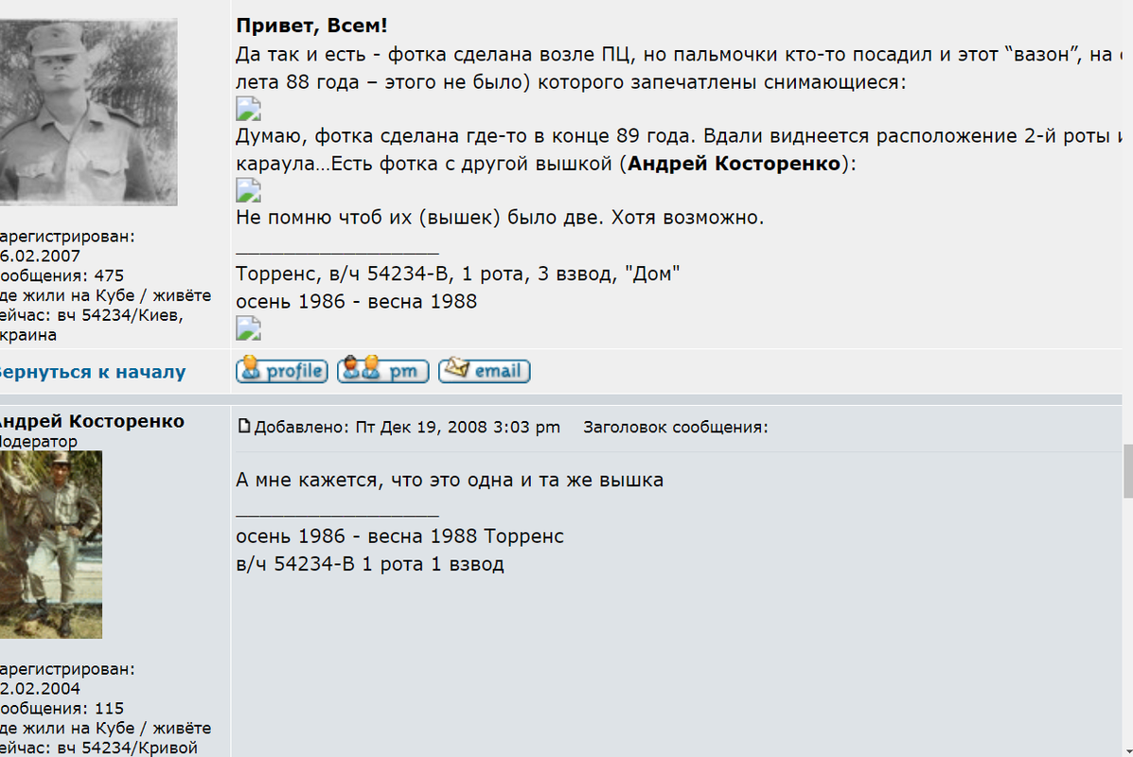Click signature line 'в/ч 54234-В 1 рота 1 взвод'
Image resolution: width=1133 pixels, height=757 pixels.
[x=370, y=564]
